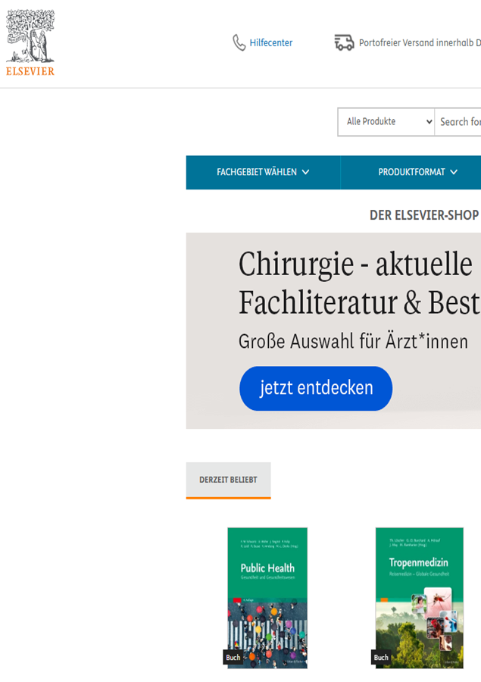This screenshot has width=481, height=682.
Task: Click the Portofreier Versand text
Action: point(420,42)
